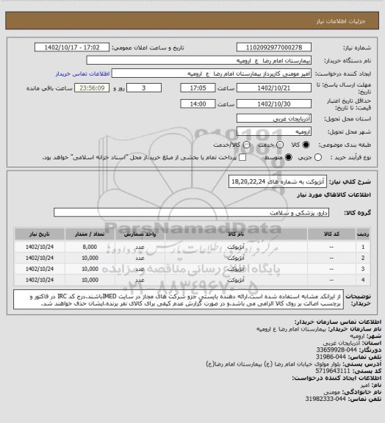Click the buyer notes text box

[179, 300]
